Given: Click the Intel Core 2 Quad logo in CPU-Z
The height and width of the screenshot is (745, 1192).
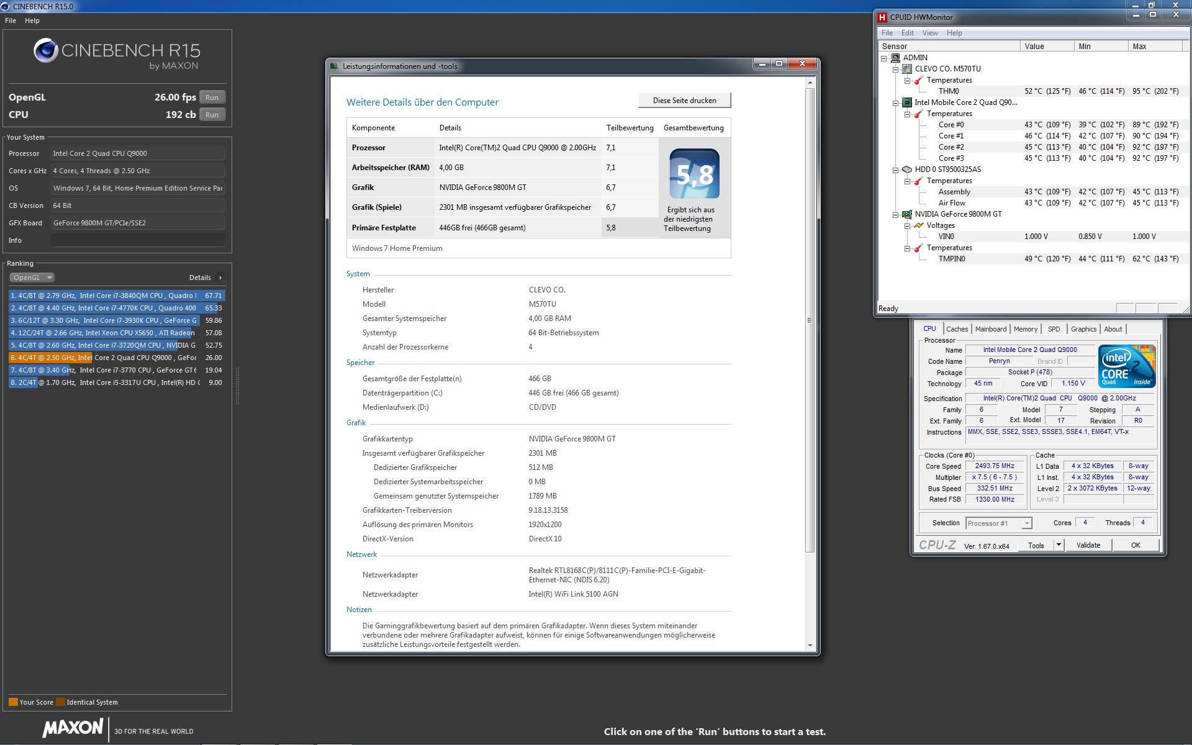Looking at the screenshot, I should 1126,366.
